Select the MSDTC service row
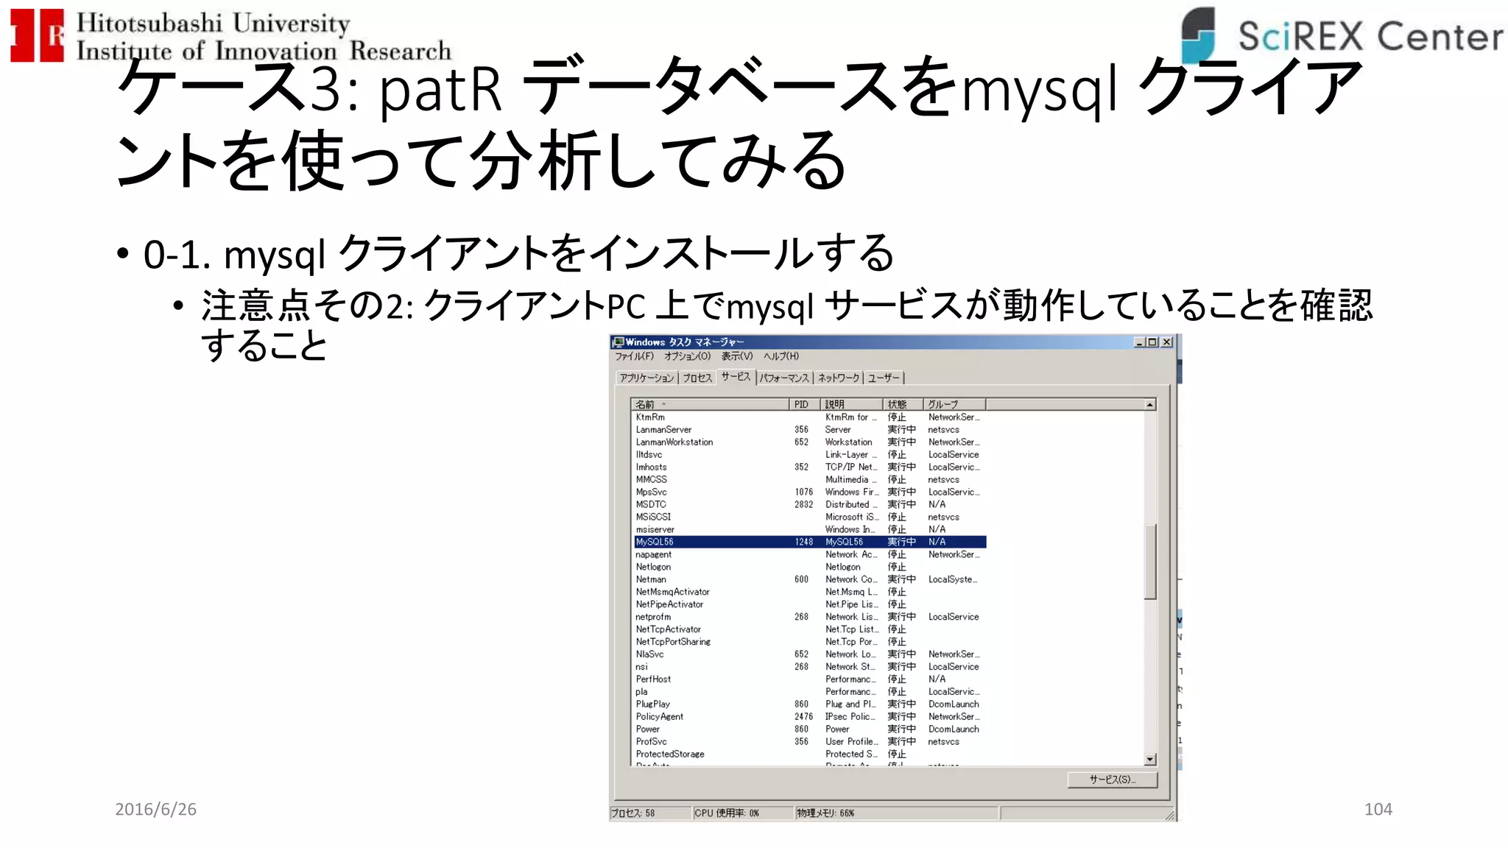 point(810,505)
